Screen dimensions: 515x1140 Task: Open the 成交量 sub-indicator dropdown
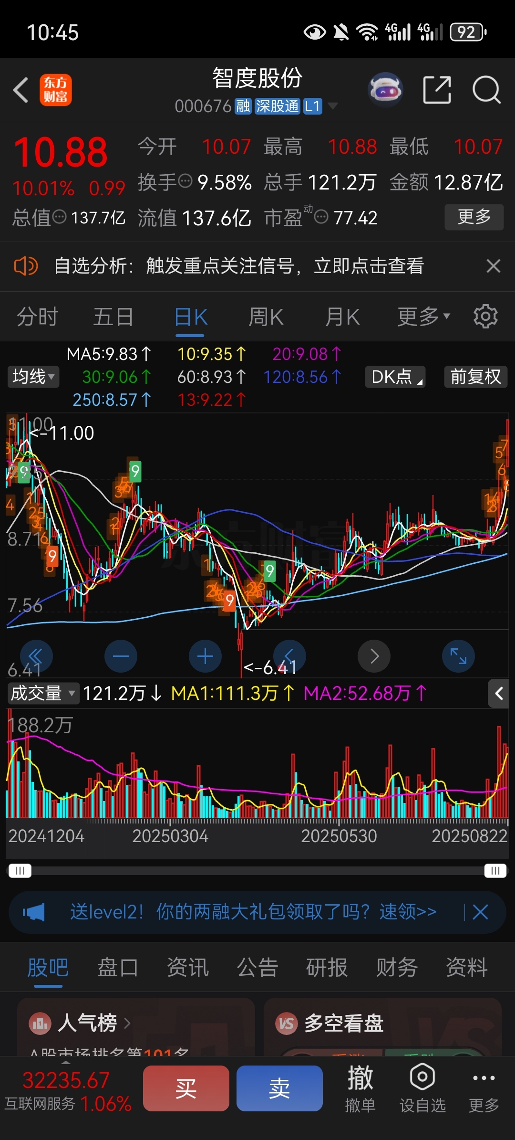coord(43,693)
